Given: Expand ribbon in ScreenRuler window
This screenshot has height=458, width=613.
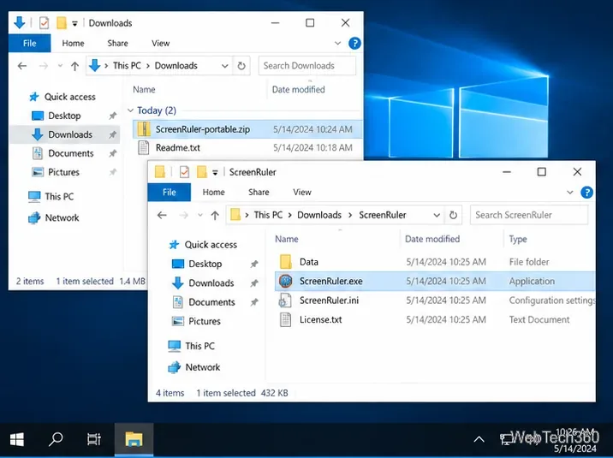Looking at the screenshot, I should coord(570,193).
